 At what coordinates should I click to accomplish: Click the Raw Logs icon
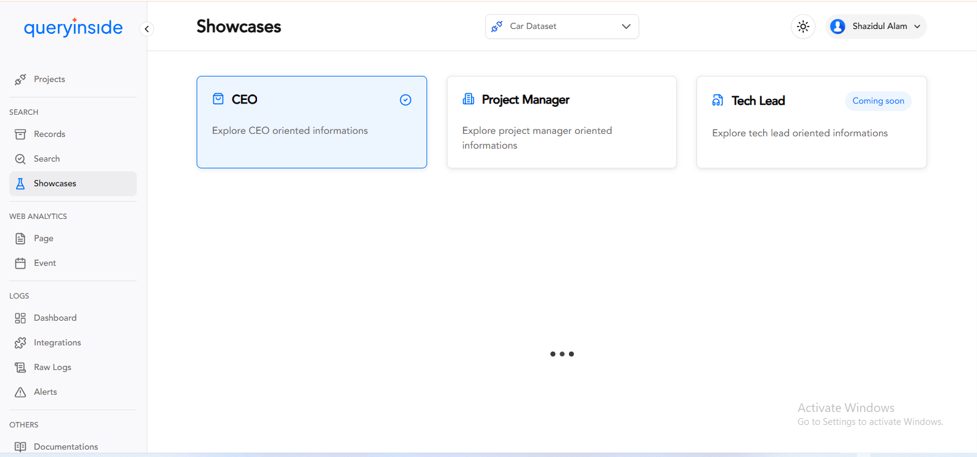point(20,368)
